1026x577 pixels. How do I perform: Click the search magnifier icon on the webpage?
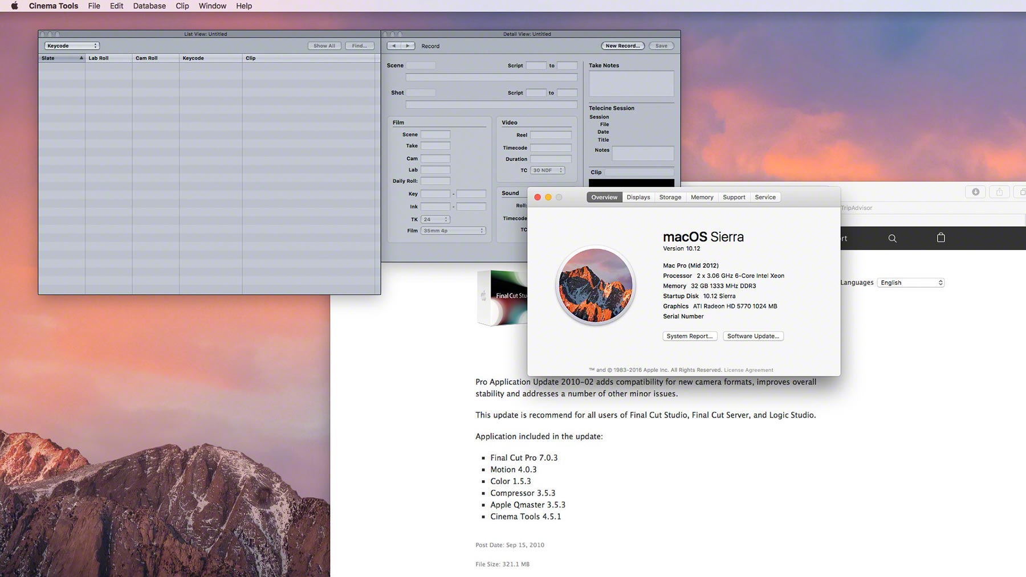point(893,238)
